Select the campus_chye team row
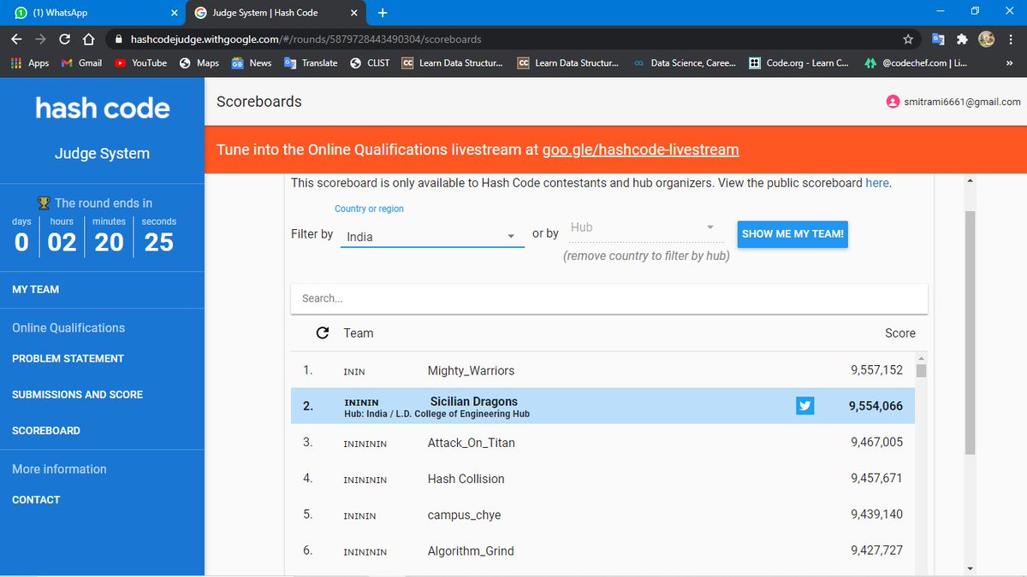Viewport: 1027px width, 577px height. tap(603, 515)
